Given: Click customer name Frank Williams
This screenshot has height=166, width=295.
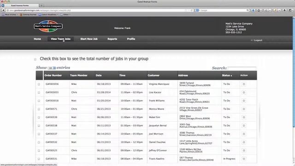Looking at the screenshot, I should point(157,101).
